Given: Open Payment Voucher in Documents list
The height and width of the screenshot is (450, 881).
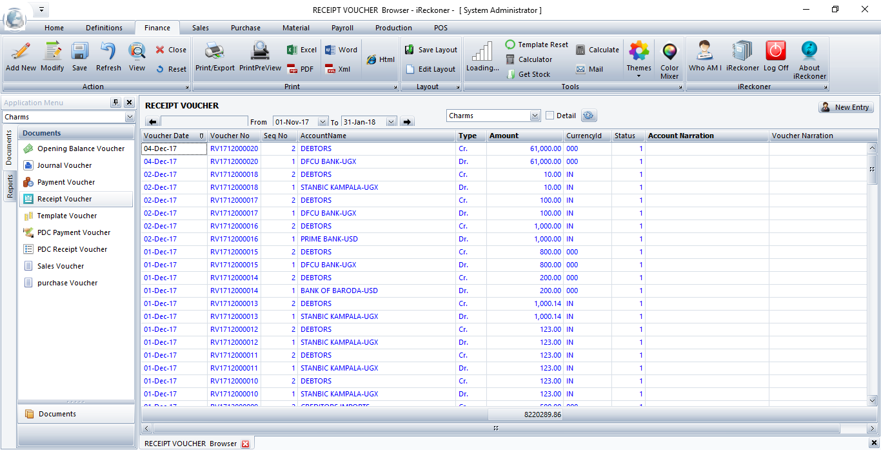Looking at the screenshot, I should point(66,182).
